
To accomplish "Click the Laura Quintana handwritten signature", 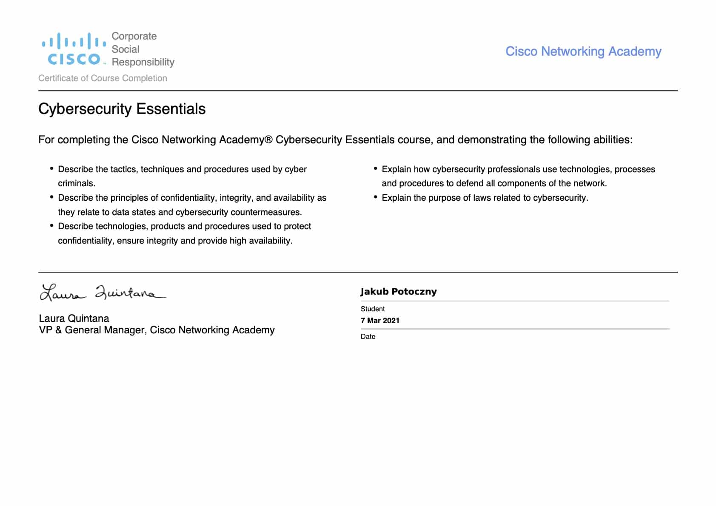I will pos(102,293).
